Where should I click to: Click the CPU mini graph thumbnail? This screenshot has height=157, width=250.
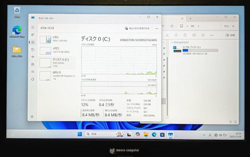[45, 39]
